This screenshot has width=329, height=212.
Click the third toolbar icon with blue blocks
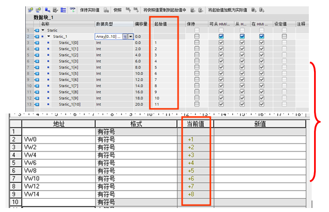[x=48, y=10]
